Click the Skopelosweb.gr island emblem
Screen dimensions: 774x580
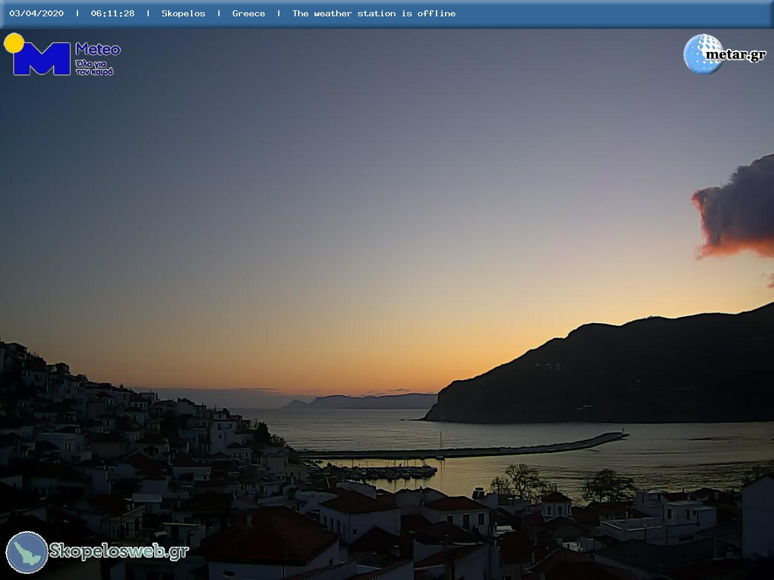click(27, 552)
